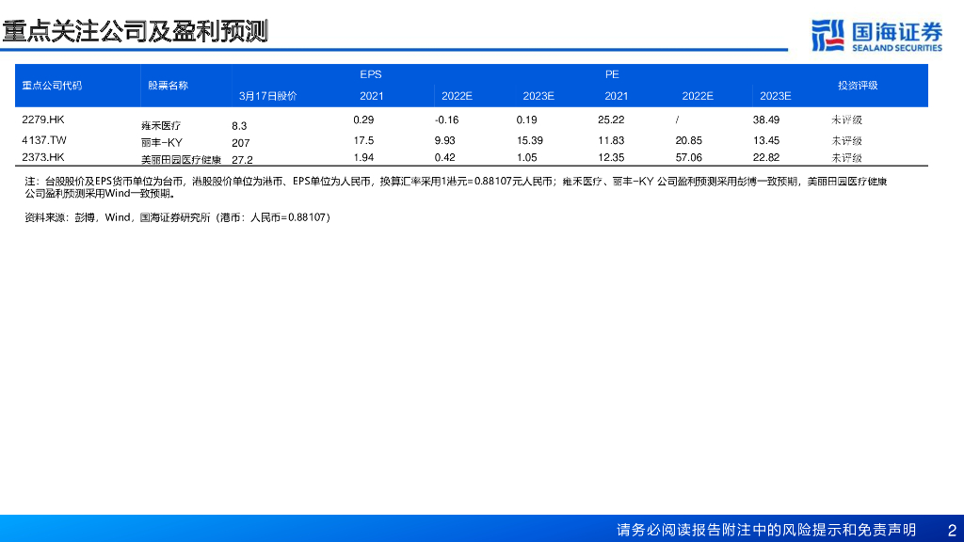Click PE 2022E value 20.85
The height and width of the screenshot is (542, 964).
688,140
